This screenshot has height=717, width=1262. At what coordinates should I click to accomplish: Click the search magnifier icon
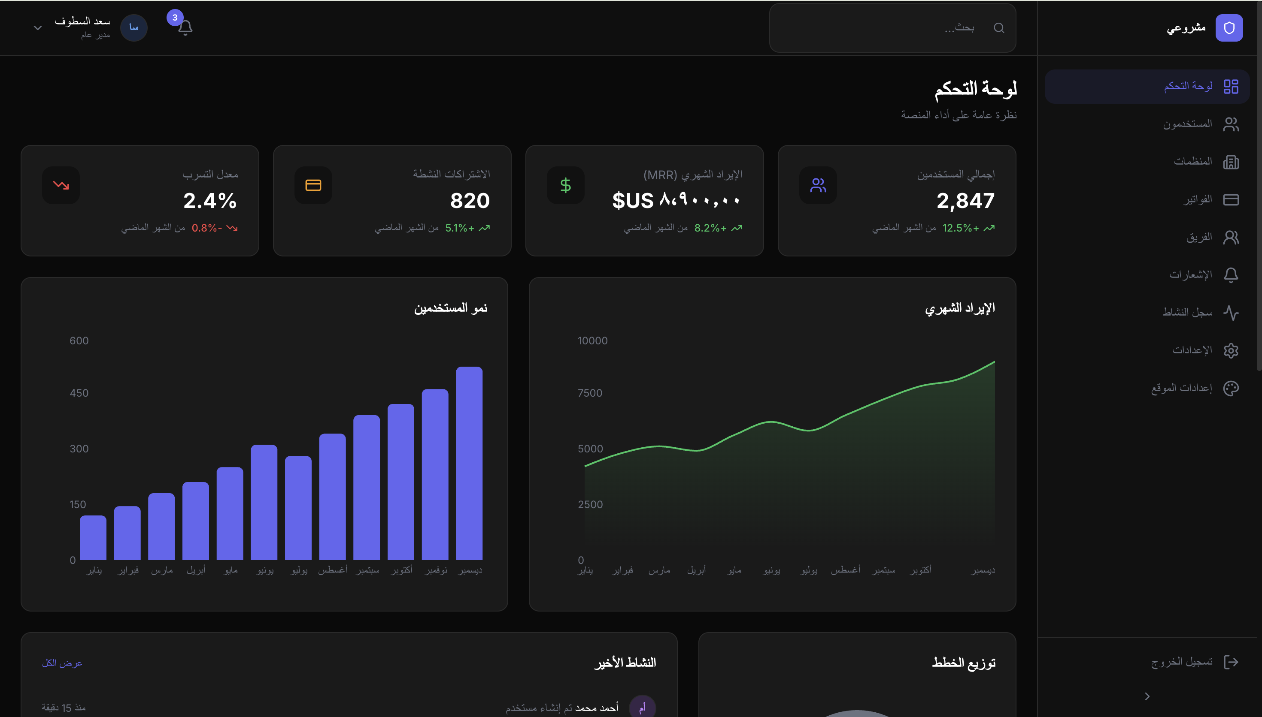[999, 28]
